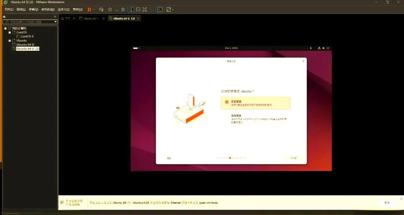
Task: Select the Ubuntu folder in library
Action: pyautogui.click(x=22, y=41)
